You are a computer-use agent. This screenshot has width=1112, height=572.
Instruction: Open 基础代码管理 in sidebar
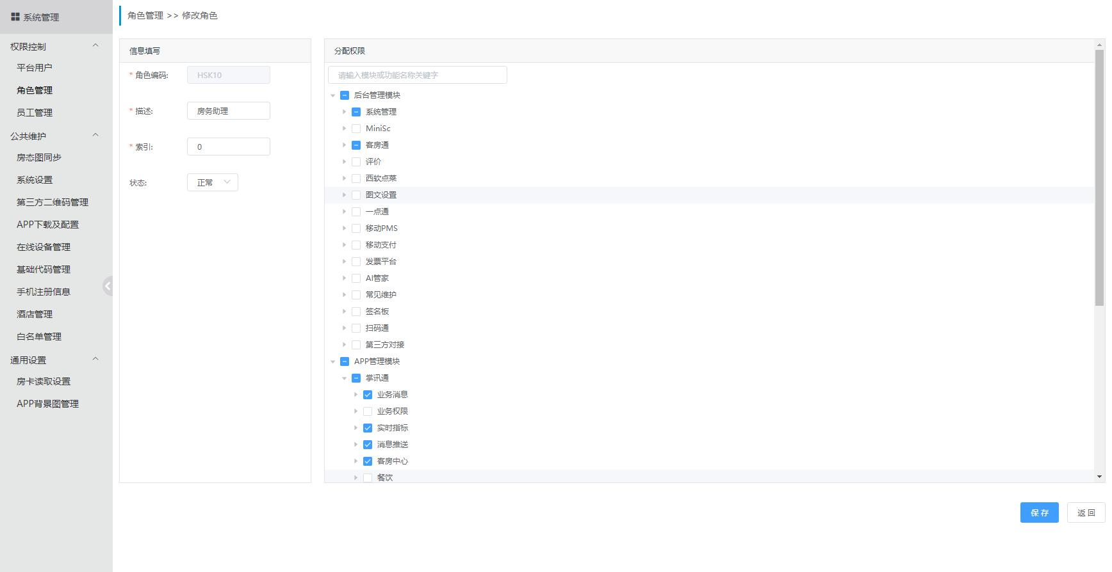[44, 269]
